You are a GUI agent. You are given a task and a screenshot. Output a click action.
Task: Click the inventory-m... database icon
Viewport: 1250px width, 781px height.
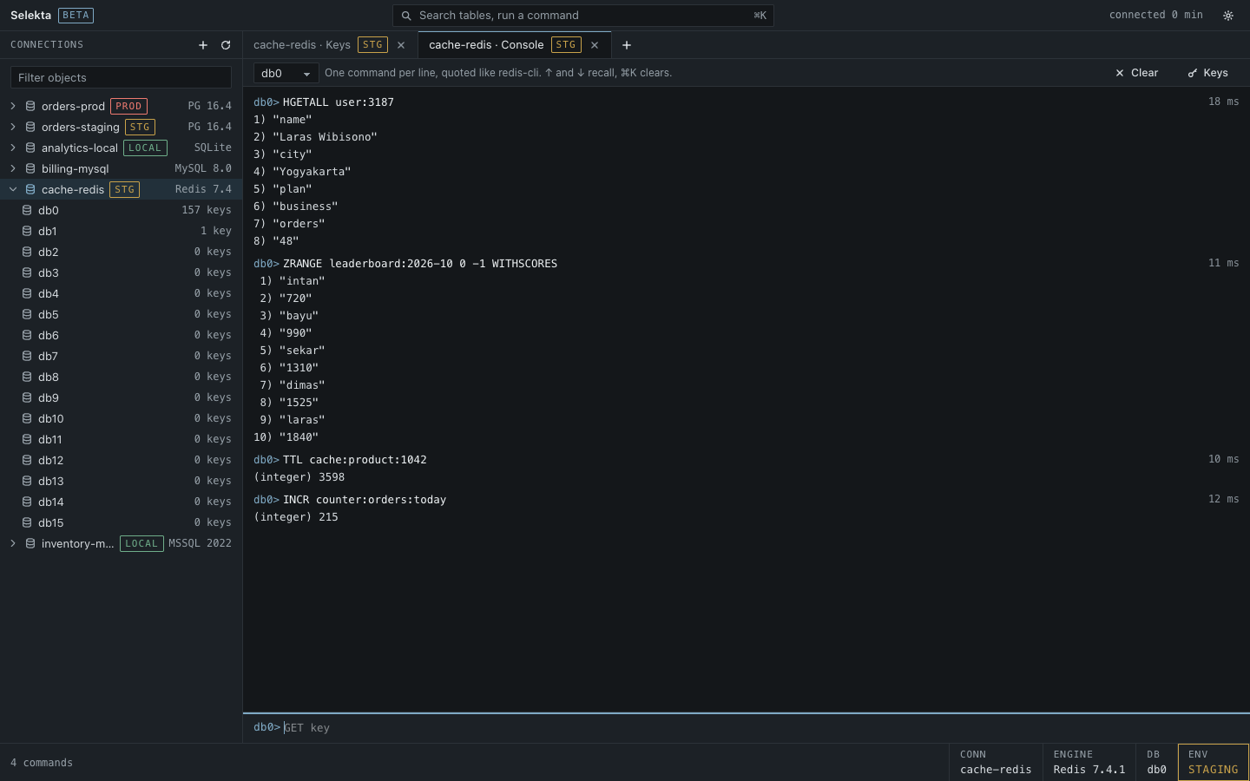coord(30,543)
